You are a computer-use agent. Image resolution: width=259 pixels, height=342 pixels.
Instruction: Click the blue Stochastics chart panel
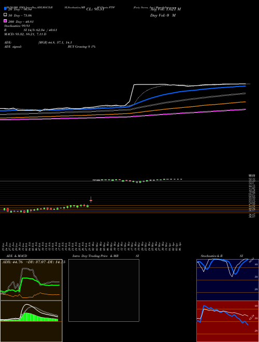pyautogui.click(x=227, y=280)
